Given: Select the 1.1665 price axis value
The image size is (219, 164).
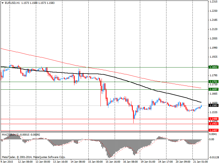Looking at the screenshot, I should (214, 94).
